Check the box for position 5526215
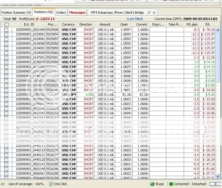The image size is (222, 188). [x=6, y=109]
